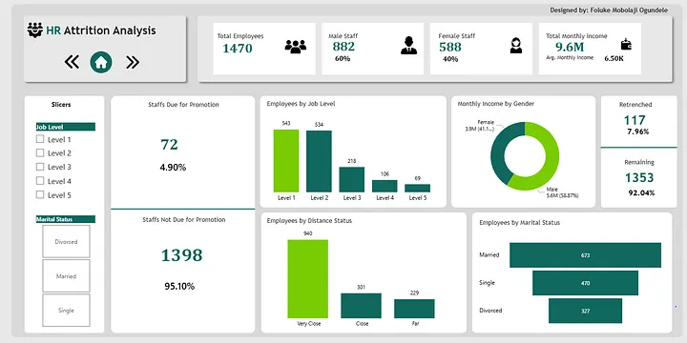Check the Level 2 job level box
687x343 pixels.
[40, 152]
